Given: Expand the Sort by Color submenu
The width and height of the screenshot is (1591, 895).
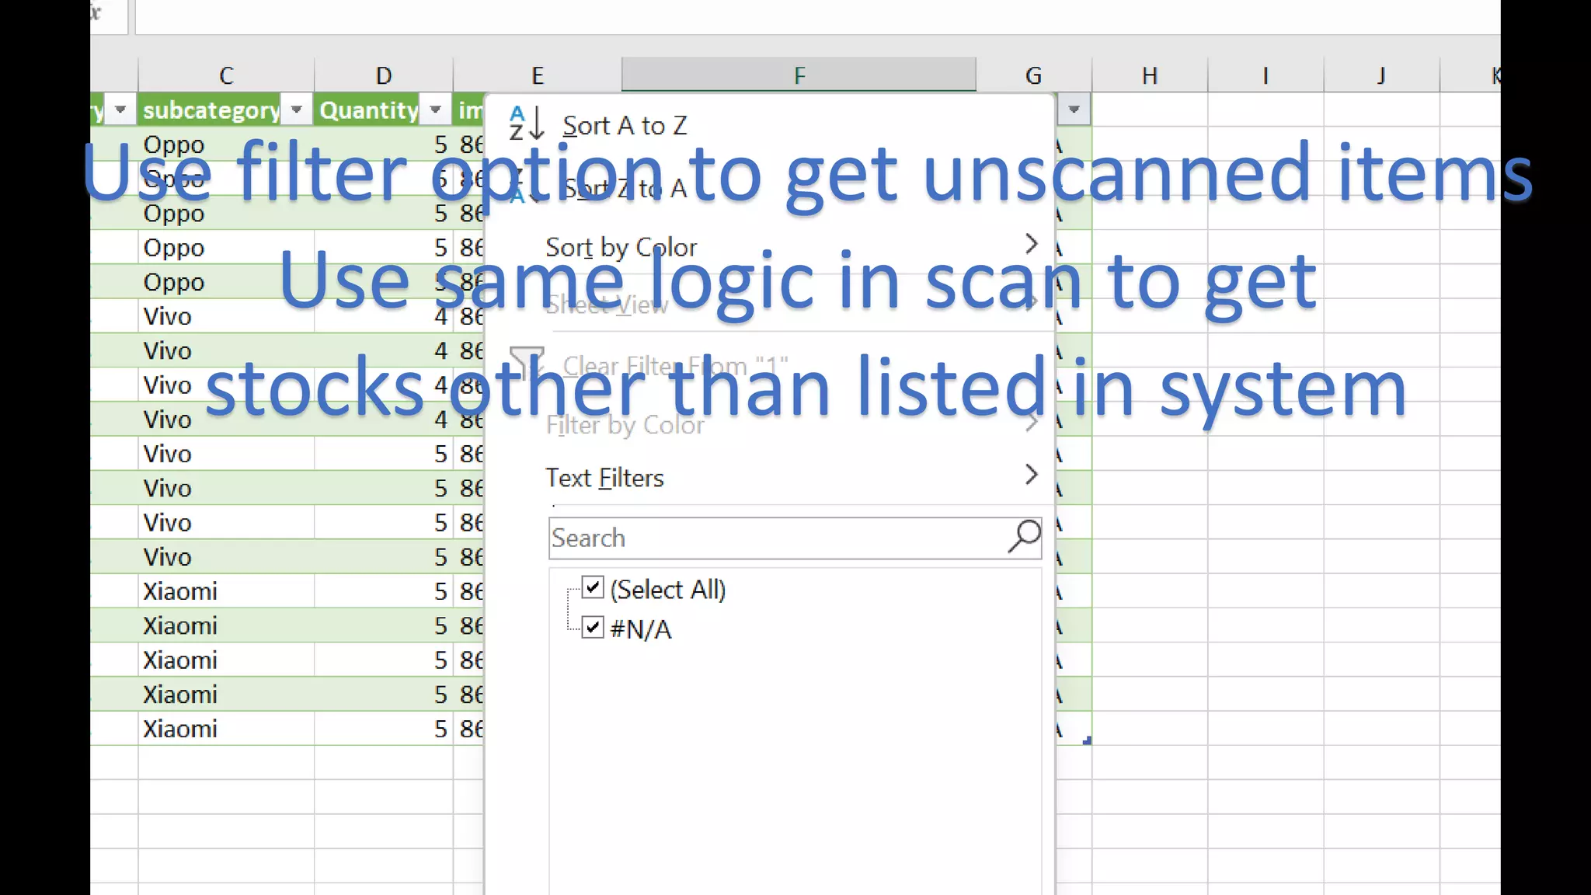Looking at the screenshot, I should click(x=1031, y=244).
